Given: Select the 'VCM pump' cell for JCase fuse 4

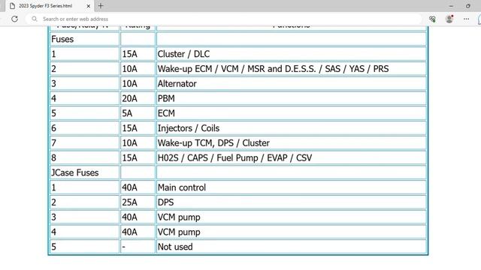Looking at the screenshot, I should [292, 232].
